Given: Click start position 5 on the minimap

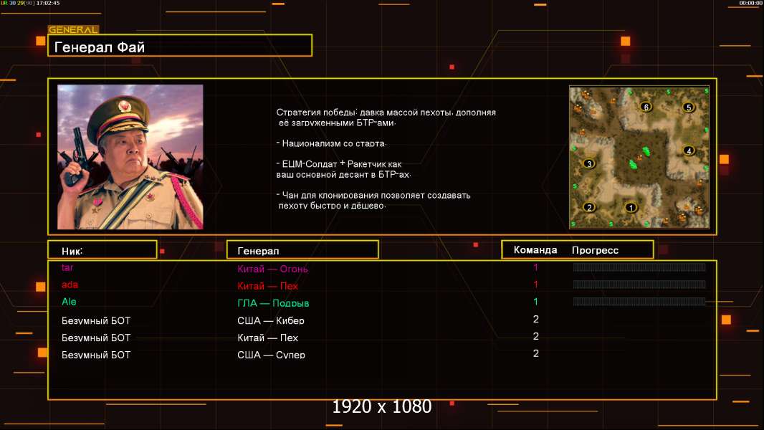Looking at the screenshot, I should tap(688, 107).
